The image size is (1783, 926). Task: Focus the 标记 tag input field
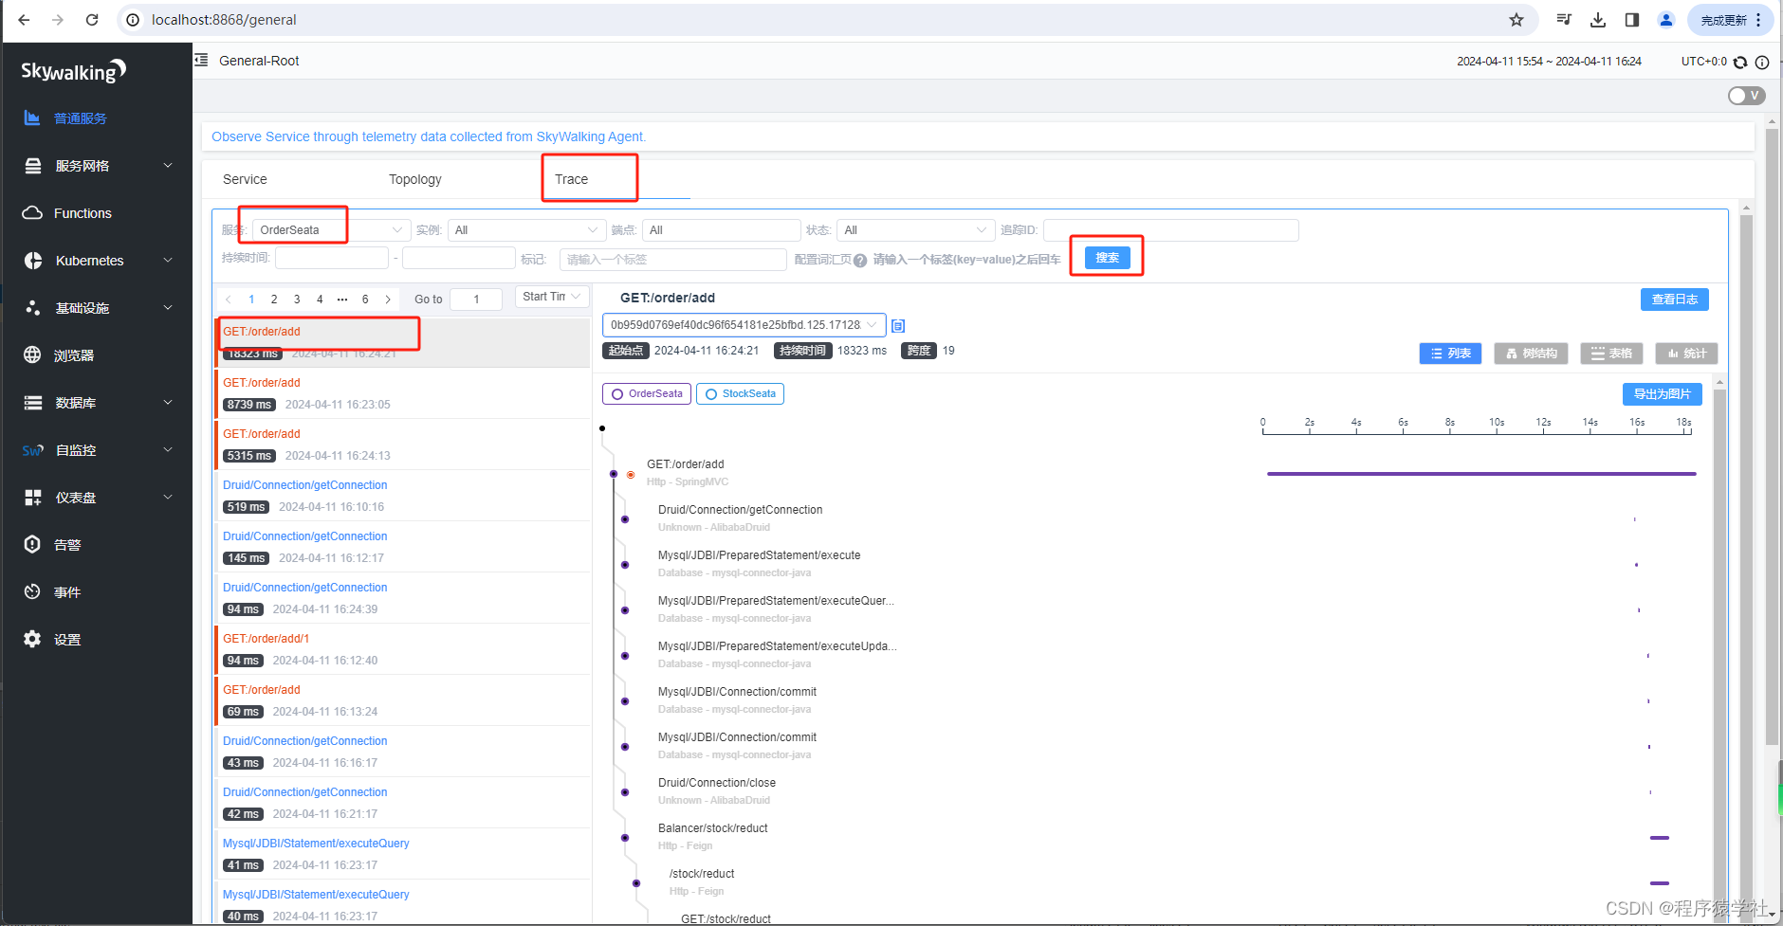pos(672,260)
